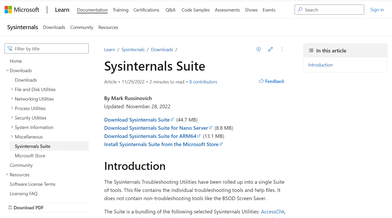Click Download Sysinternals Suite for Nano Server
The width and height of the screenshot is (392, 218).
[158, 128]
